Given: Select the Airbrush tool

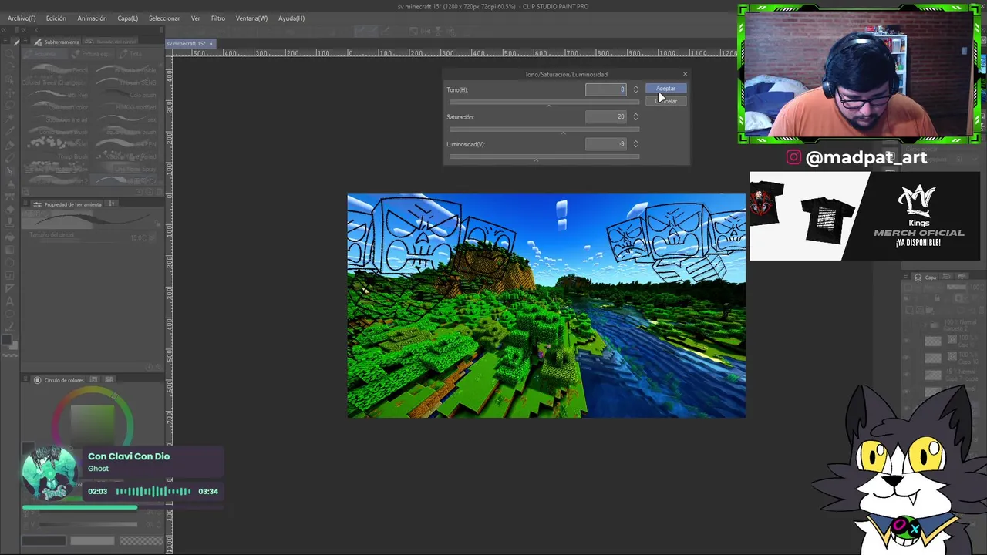Looking at the screenshot, I should click(10, 185).
